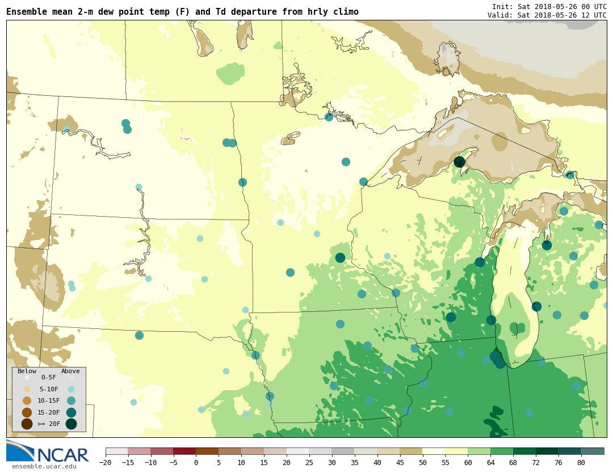Pick the dark green 68 to 72 swatch
613x473 pixels.
click(525, 451)
